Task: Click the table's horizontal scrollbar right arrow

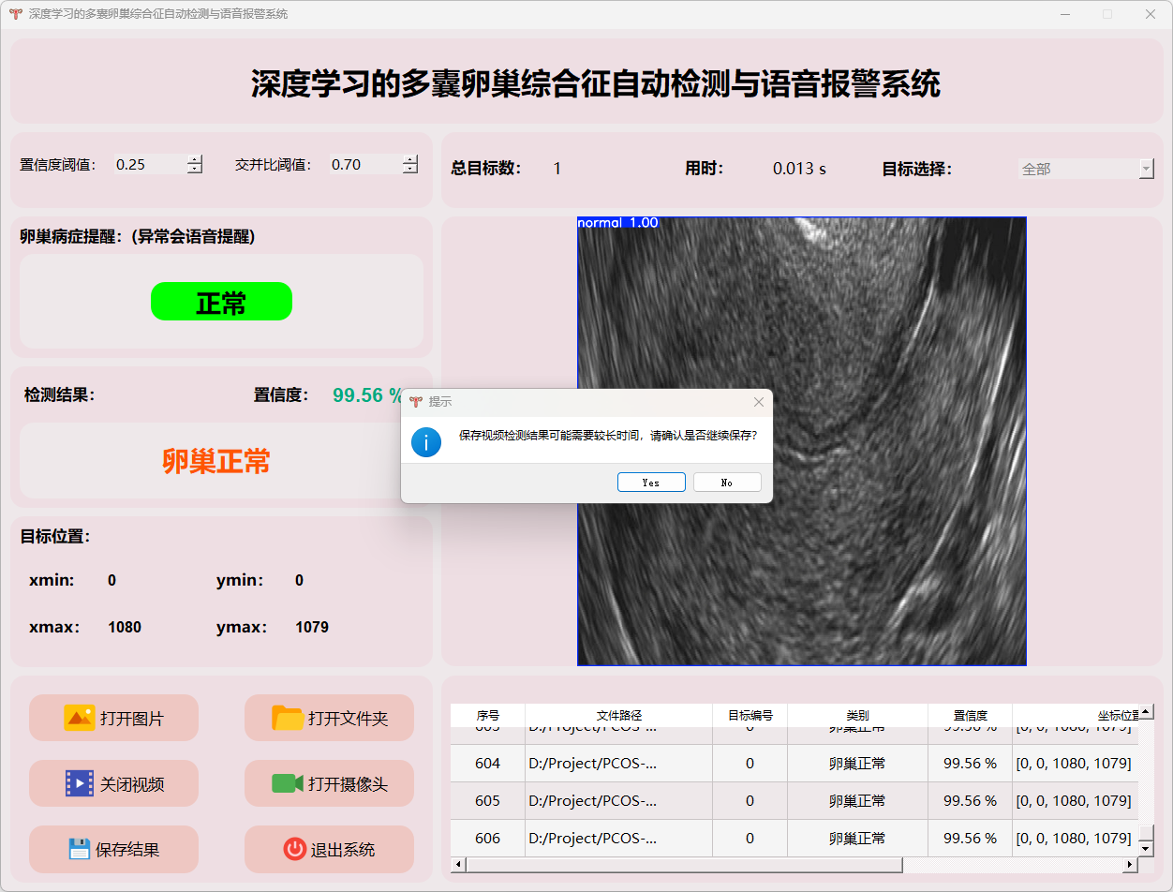Action: 1128,865
